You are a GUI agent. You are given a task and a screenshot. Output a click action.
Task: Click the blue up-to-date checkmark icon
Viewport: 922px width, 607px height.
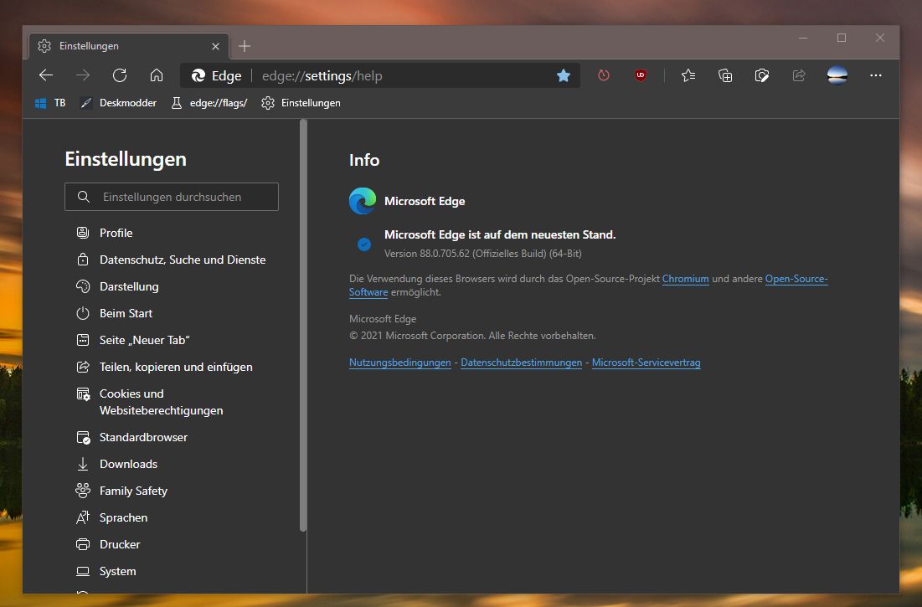point(364,244)
